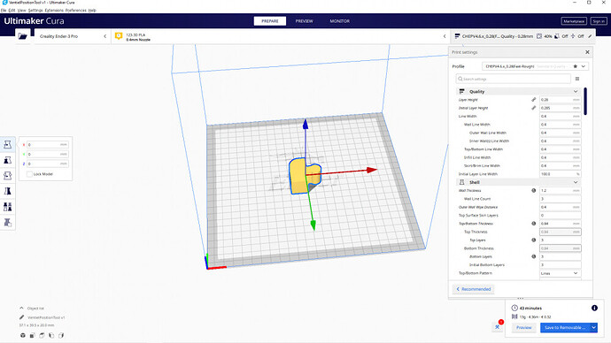Switch to the PREPARE stage
This screenshot has width=611, height=343.
point(270,21)
